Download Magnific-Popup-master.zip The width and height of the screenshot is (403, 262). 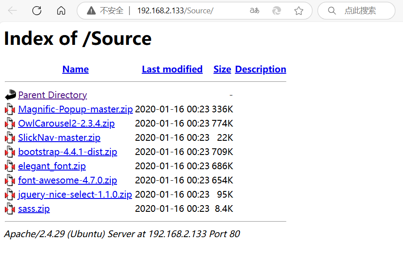pos(75,109)
